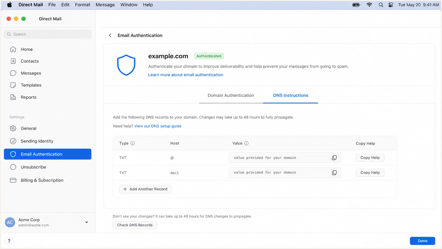Image resolution: width=442 pixels, height=249 pixels.
Task: Click the Billing & Subscription card icon
Action: (13, 180)
